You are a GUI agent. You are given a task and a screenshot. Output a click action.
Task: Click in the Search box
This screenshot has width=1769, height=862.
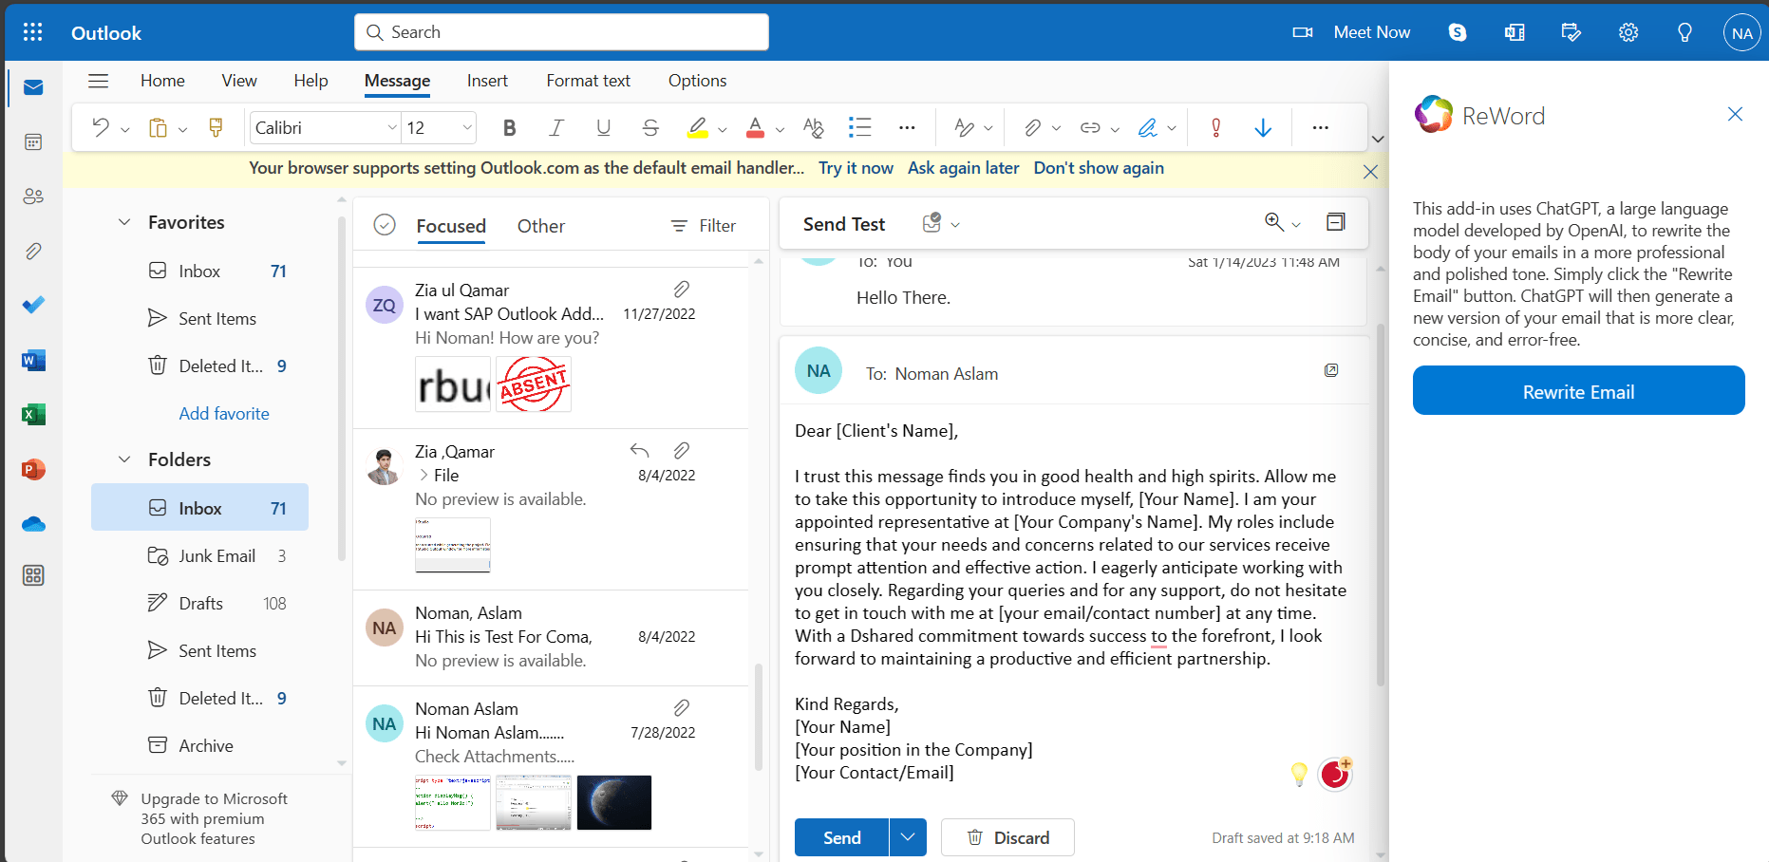coord(561,32)
